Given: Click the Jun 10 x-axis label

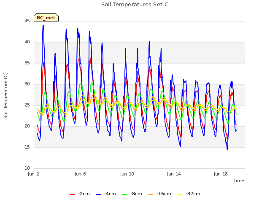Looking at the screenshot, I should pyautogui.click(x=127, y=174).
